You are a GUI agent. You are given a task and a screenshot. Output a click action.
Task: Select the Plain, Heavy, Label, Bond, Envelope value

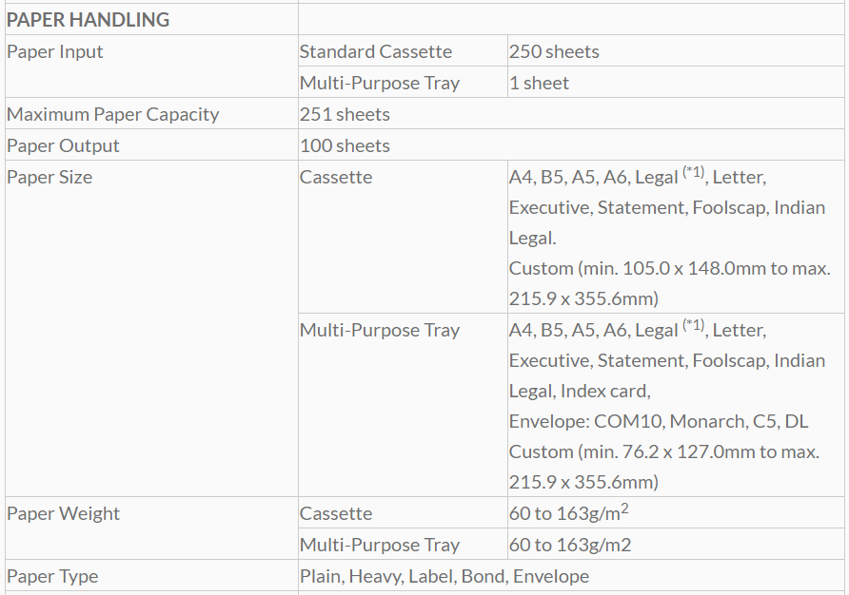(444, 576)
